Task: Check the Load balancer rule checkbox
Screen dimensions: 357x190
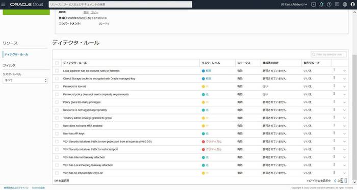Action: pos(57,71)
